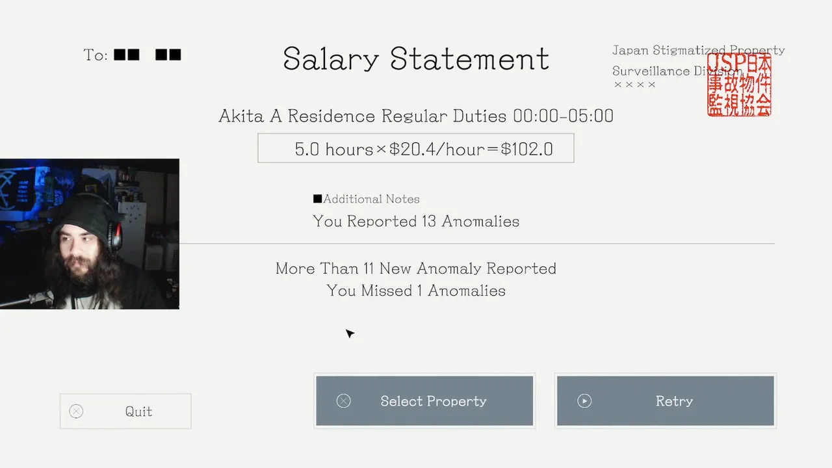
Task: Choose the Select Property button label
Action: point(434,401)
